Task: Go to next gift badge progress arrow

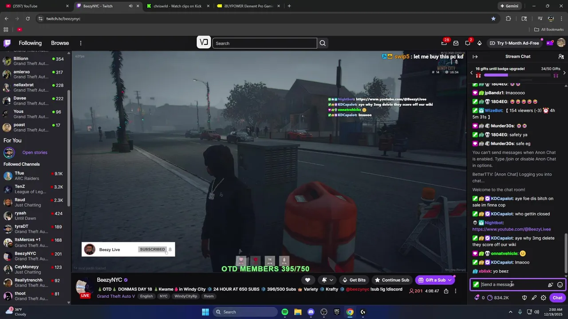Action: tap(564, 73)
